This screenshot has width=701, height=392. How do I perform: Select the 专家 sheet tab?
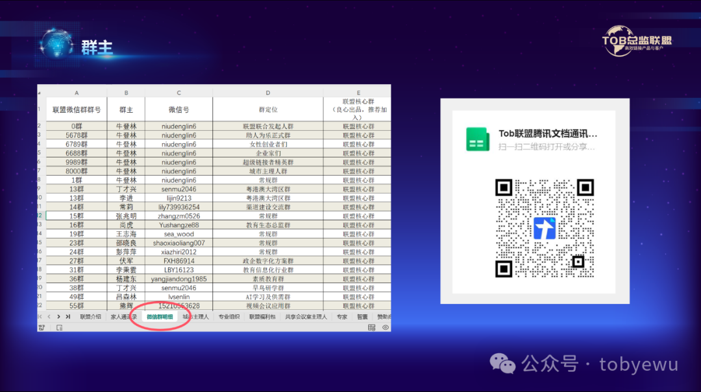[x=342, y=317]
